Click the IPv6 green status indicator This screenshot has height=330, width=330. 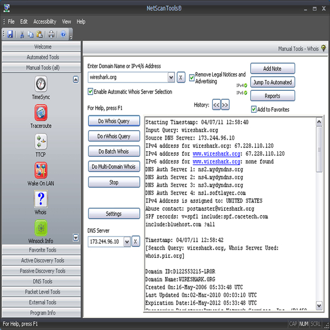coord(245,92)
